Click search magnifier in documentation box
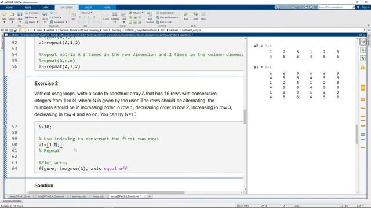This screenshot has height=208, width=371. tap(354, 8)
